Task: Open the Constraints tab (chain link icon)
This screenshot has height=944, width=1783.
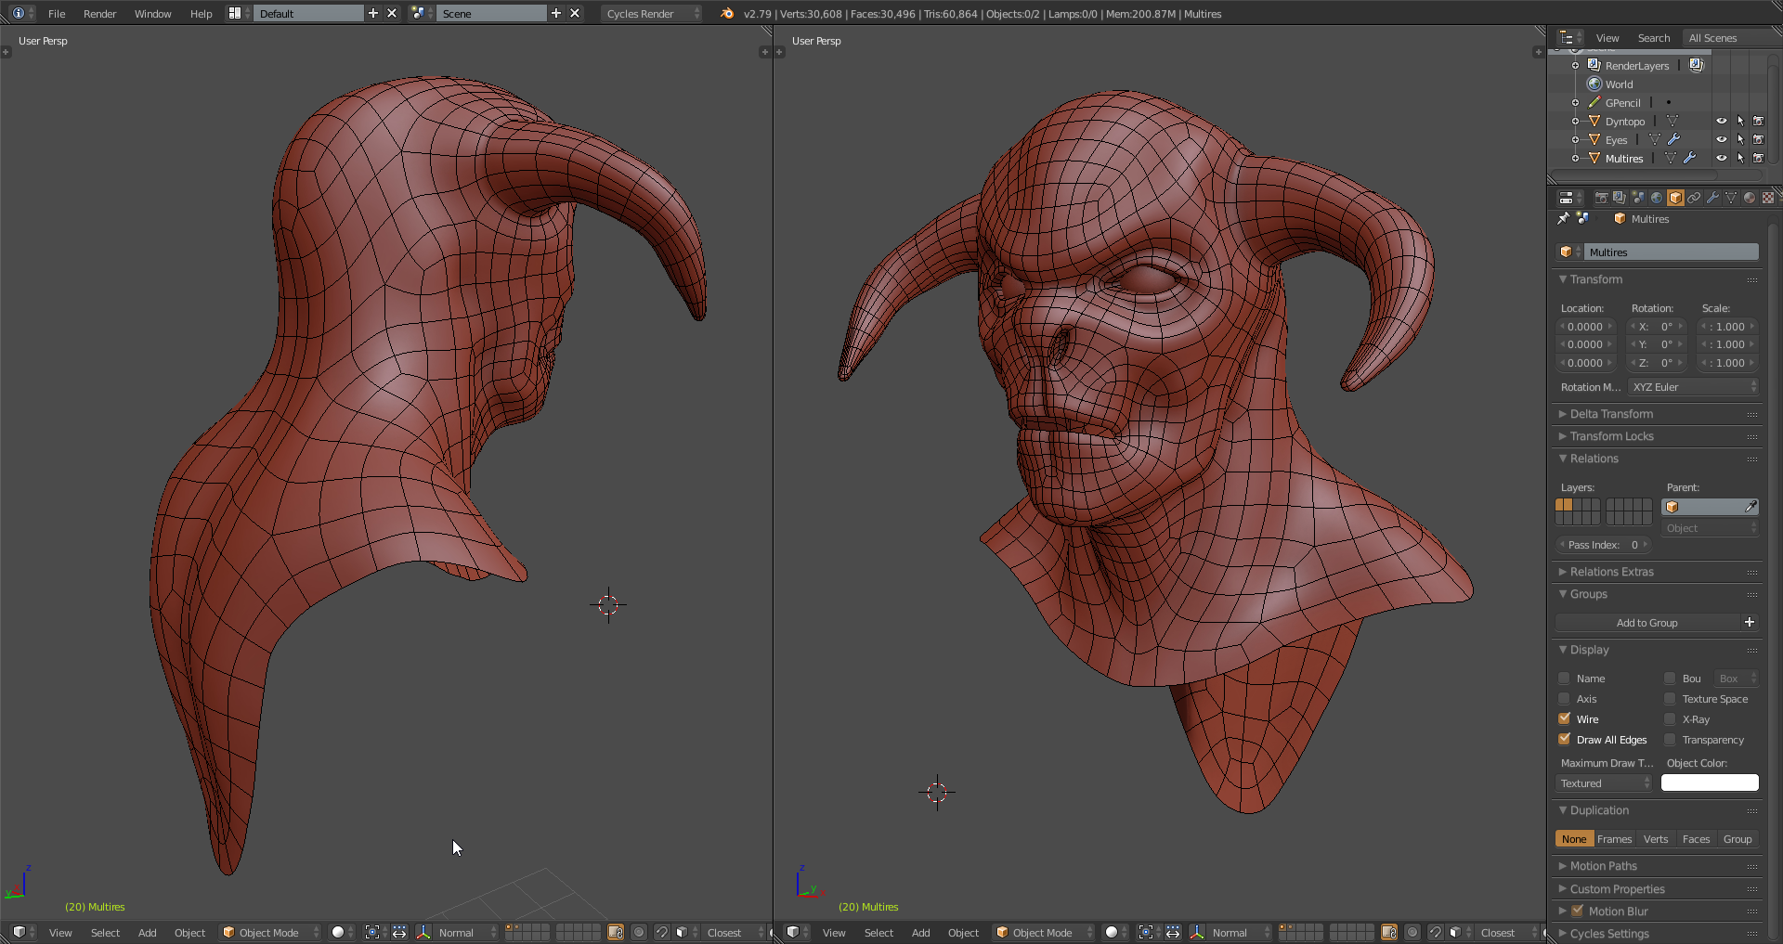Action: tap(1694, 198)
